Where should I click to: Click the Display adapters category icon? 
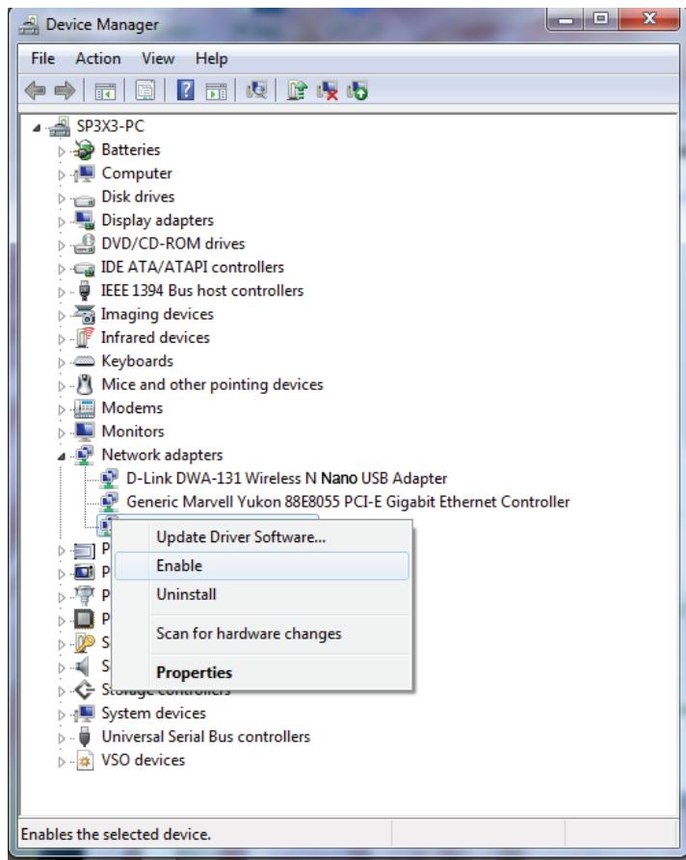85,221
